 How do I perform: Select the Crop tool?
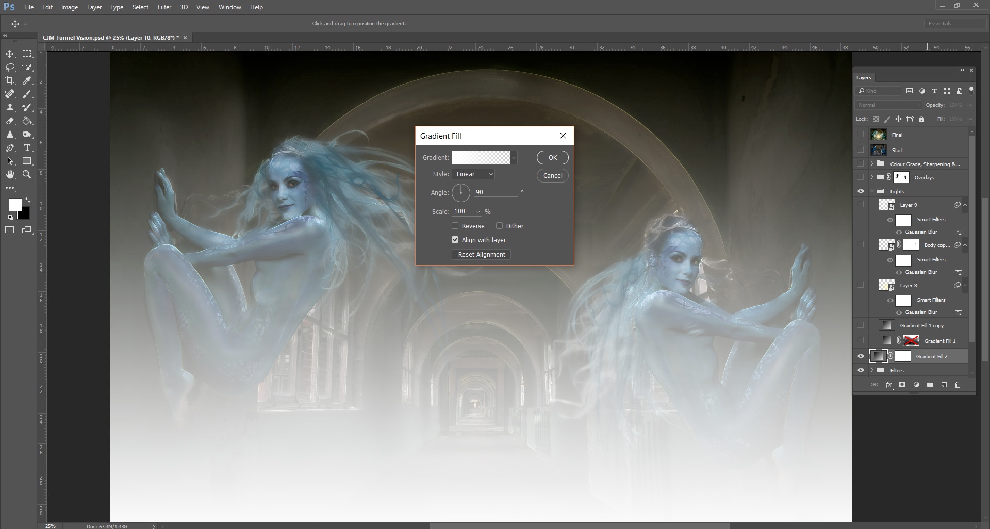[x=10, y=80]
